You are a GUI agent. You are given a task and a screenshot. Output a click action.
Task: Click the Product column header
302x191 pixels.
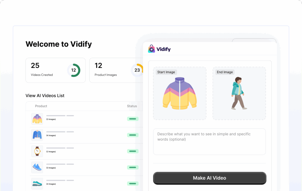point(41,106)
